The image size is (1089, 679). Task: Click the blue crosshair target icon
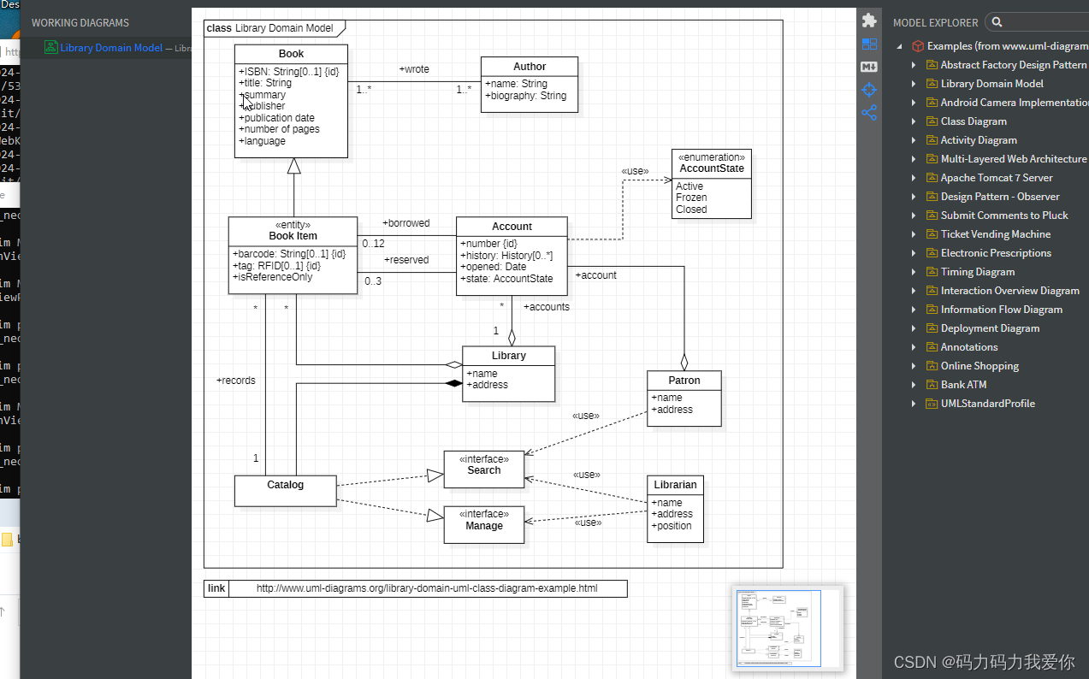pos(869,90)
